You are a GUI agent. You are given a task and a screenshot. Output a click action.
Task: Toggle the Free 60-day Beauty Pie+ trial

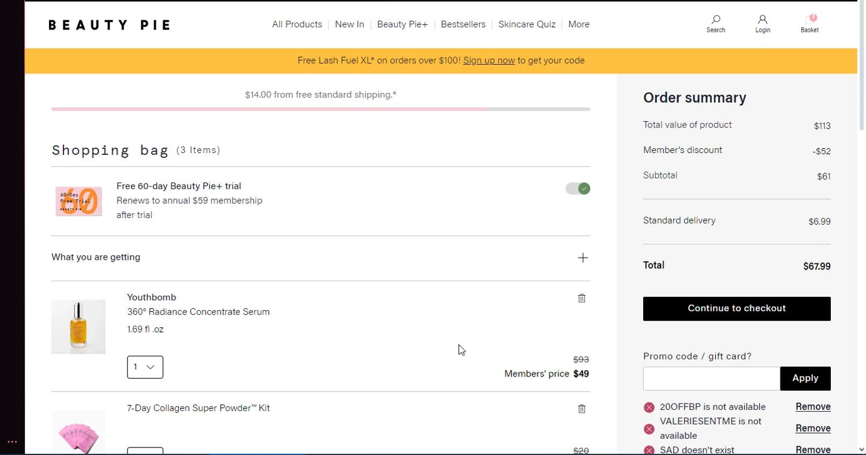click(577, 188)
